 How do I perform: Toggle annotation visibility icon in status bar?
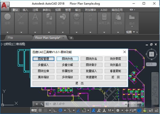tap(93, 110)
